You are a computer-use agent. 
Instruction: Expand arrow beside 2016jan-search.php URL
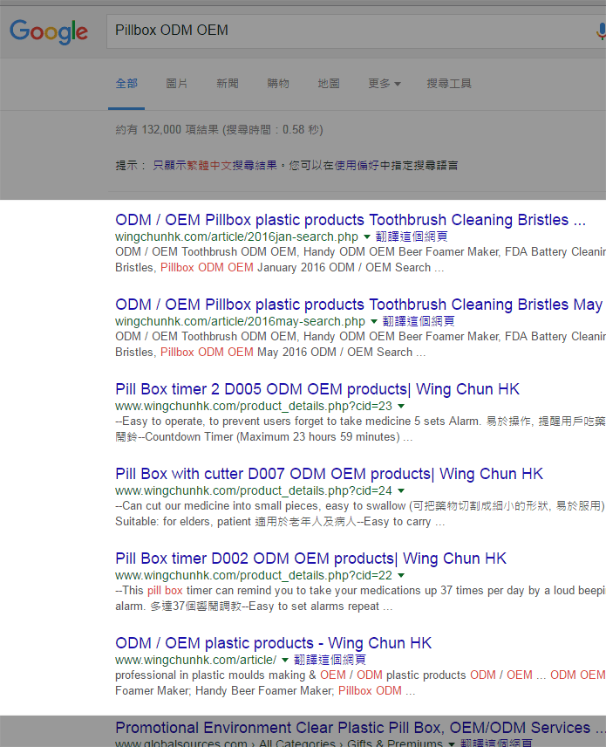pyautogui.click(x=367, y=236)
